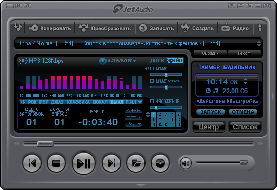277x190 pixels.
Task: Open files with the folder icon
Action: pos(136,163)
